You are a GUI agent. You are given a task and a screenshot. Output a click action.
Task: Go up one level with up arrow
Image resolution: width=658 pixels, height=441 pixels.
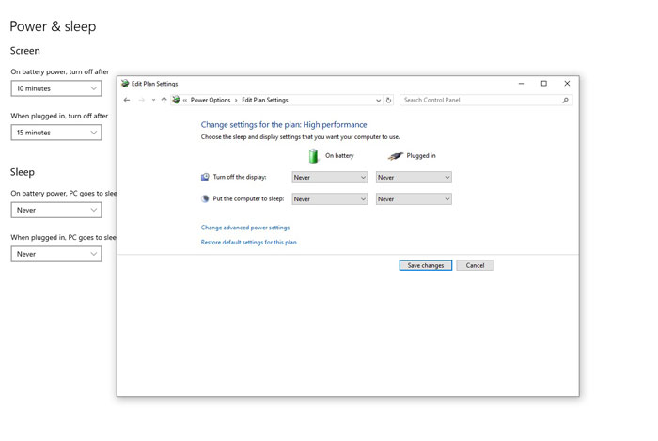click(x=164, y=100)
